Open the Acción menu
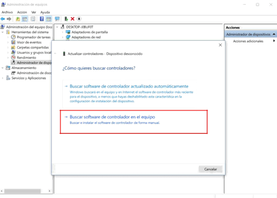This screenshot has width=277, height=198. pos(22,12)
